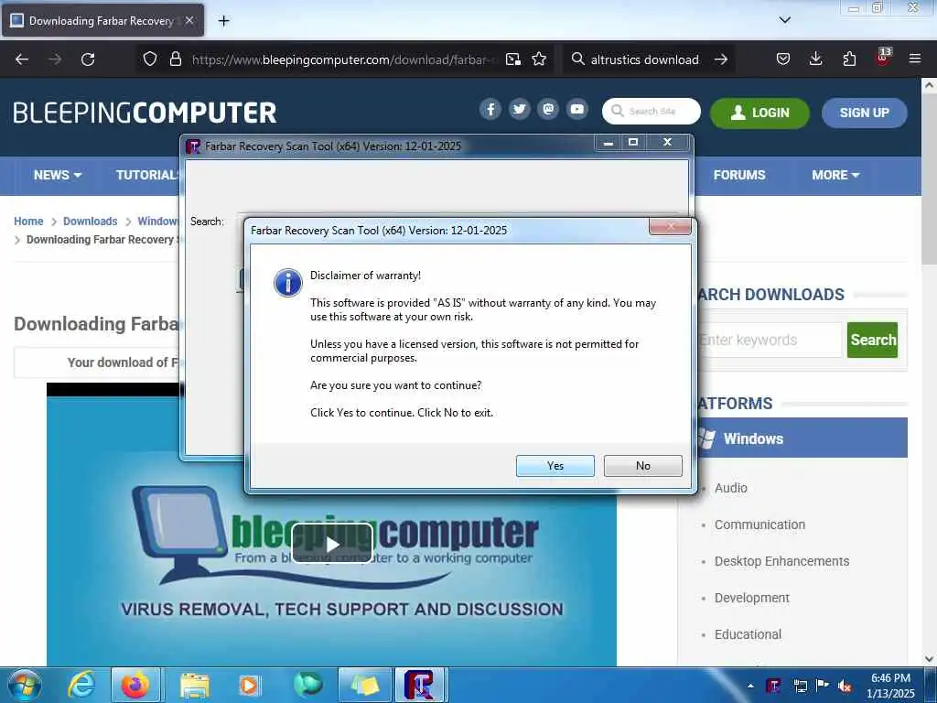Open the Audio category

731,488
